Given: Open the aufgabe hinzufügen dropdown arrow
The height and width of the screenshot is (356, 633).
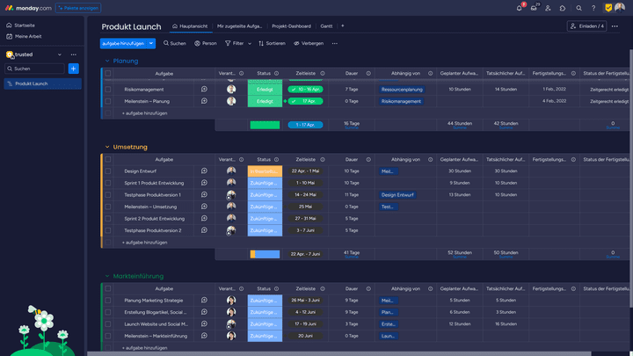Looking at the screenshot, I should tap(151, 43).
